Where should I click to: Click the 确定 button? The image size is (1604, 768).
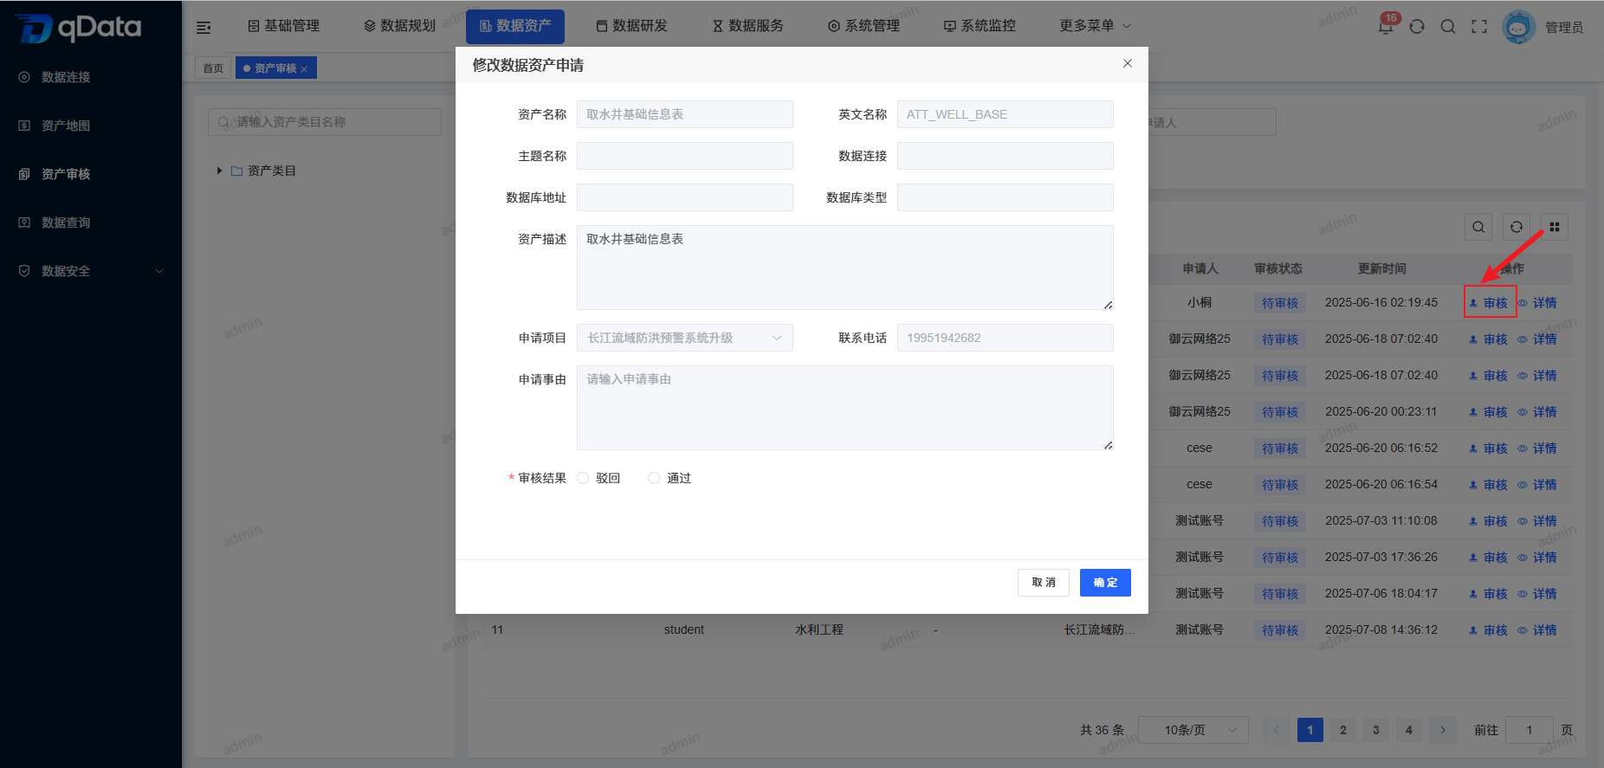(x=1105, y=583)
